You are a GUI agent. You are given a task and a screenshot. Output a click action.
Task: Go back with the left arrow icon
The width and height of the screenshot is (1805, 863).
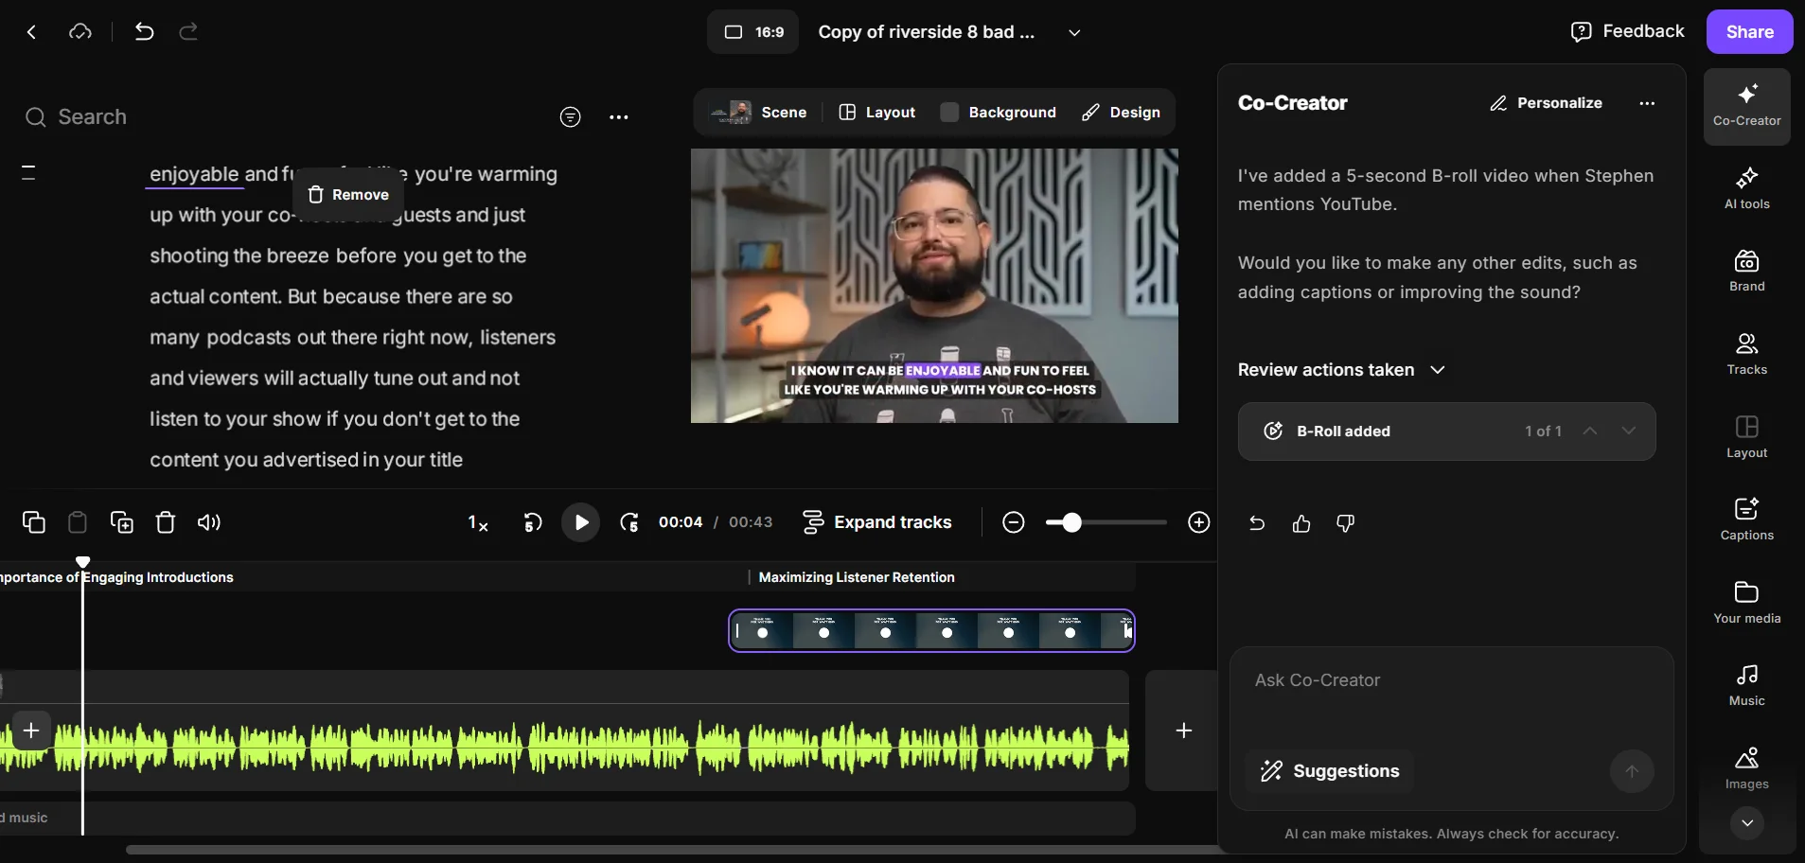point(31,32)
